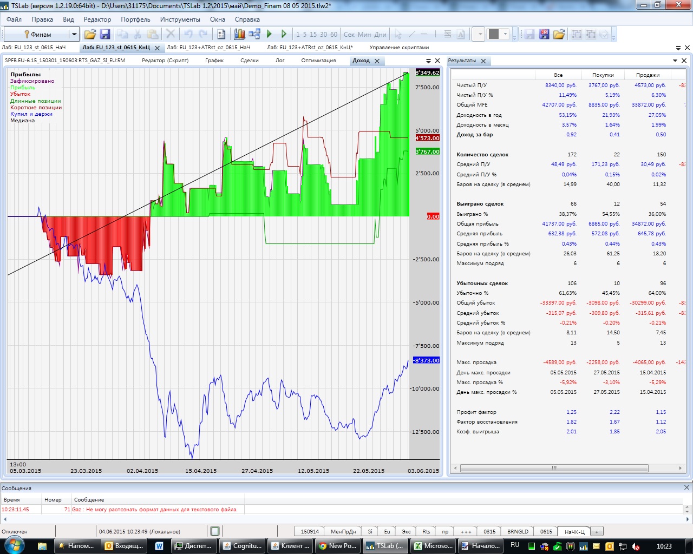Expand the Финам provider dropdown arrow
This screenshot has width=693, height=554.
pyautogui.click(x=74, y=34)
